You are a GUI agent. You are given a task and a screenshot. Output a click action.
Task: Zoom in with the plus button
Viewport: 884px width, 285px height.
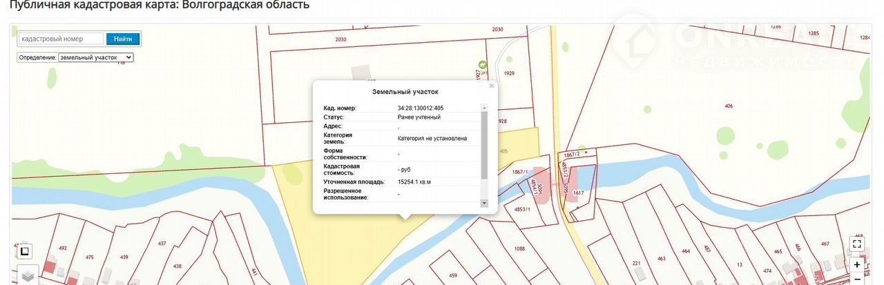pyautogui.click(x=856, y=264)
